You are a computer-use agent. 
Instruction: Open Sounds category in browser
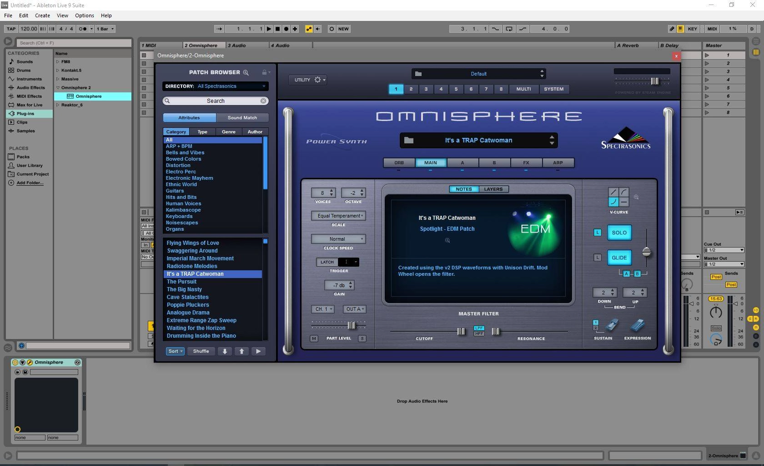pyautogui.click(x=25, y=61)
